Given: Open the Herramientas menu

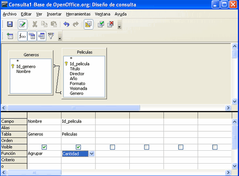Looking at the screenshot, I should click(x=78, y=14).
